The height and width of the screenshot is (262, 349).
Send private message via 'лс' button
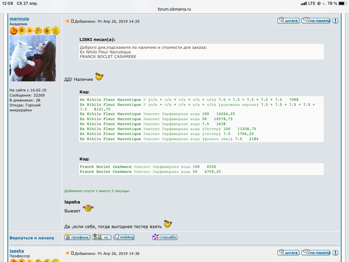pyautogui.click(x=102, y=237)
